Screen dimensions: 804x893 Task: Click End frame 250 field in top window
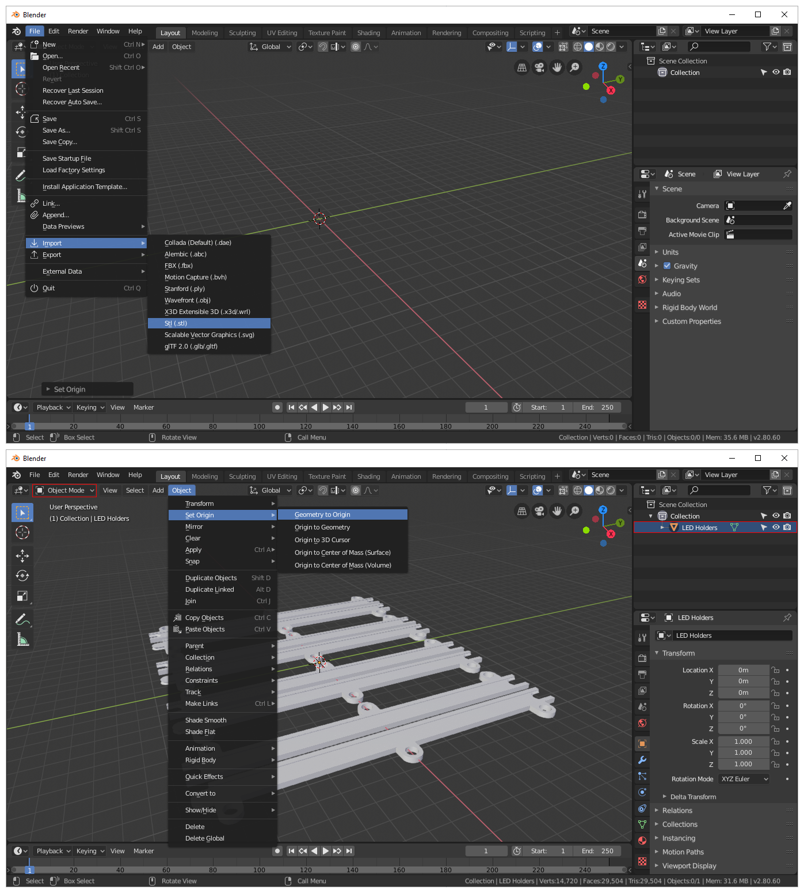pos(597,407)
